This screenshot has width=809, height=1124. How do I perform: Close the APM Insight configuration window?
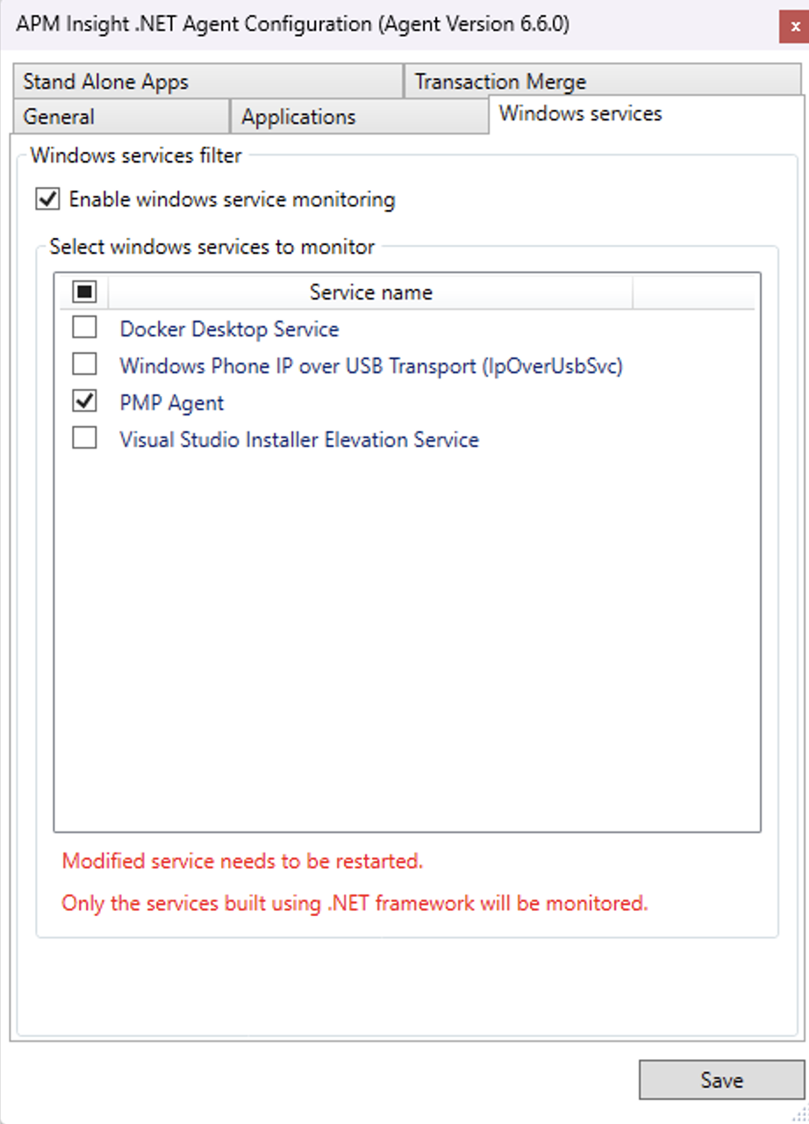[792, 28]
